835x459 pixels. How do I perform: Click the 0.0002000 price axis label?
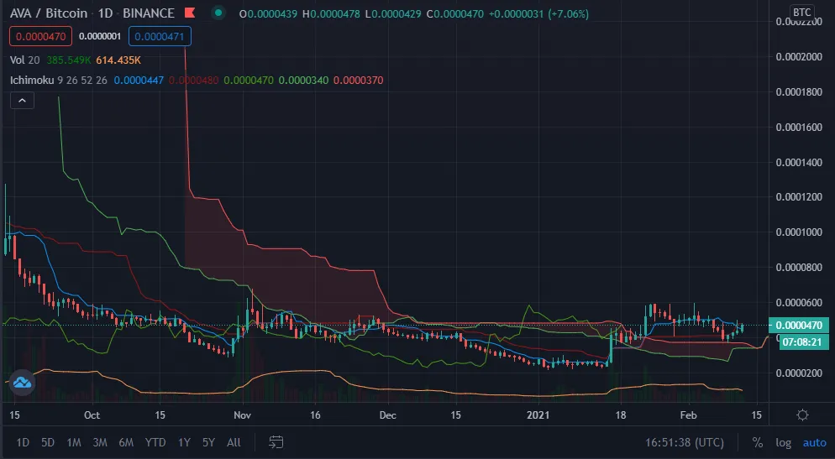tap(799, 56)
